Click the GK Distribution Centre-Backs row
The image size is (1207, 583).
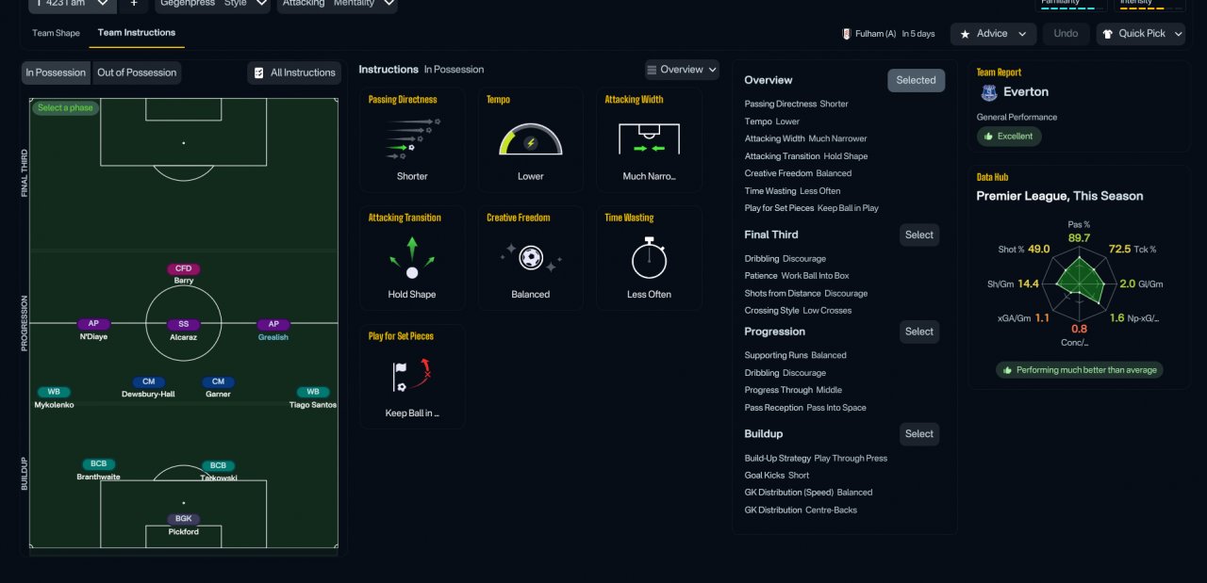coord(801,510)
